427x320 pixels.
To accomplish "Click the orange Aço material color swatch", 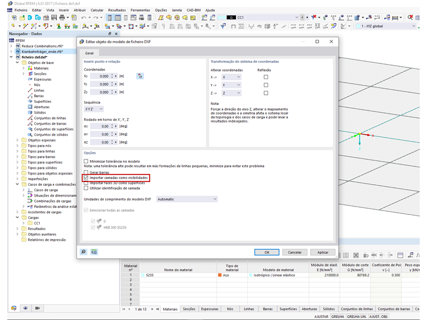I will 220,275.
